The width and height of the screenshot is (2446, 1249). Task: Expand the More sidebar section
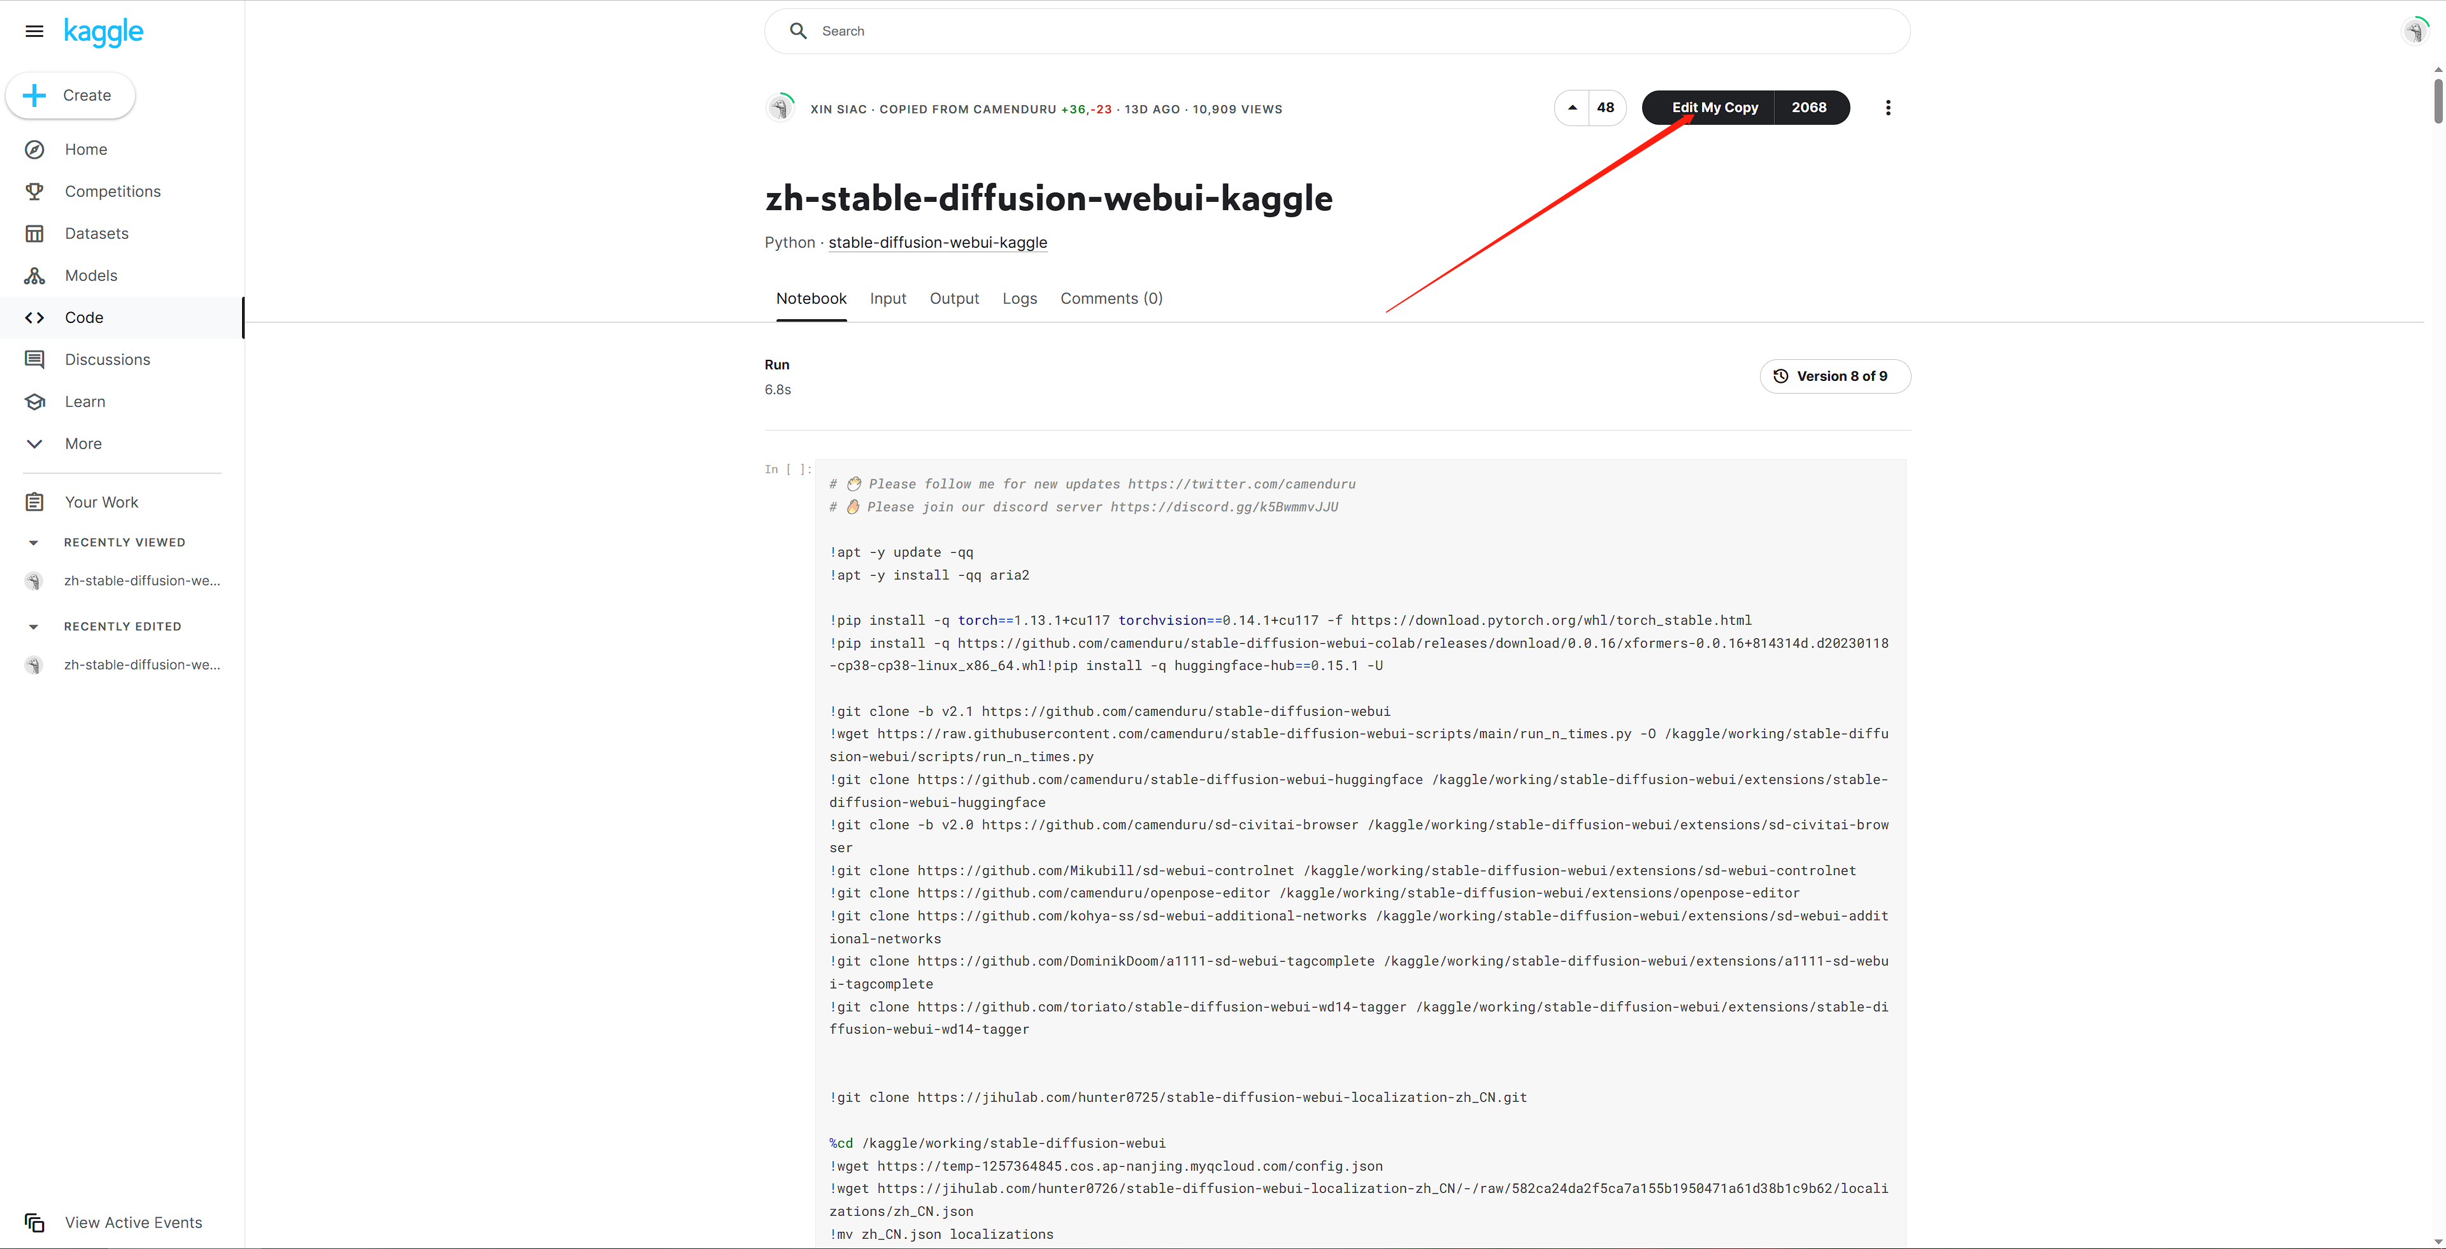(x=34, y=443)
